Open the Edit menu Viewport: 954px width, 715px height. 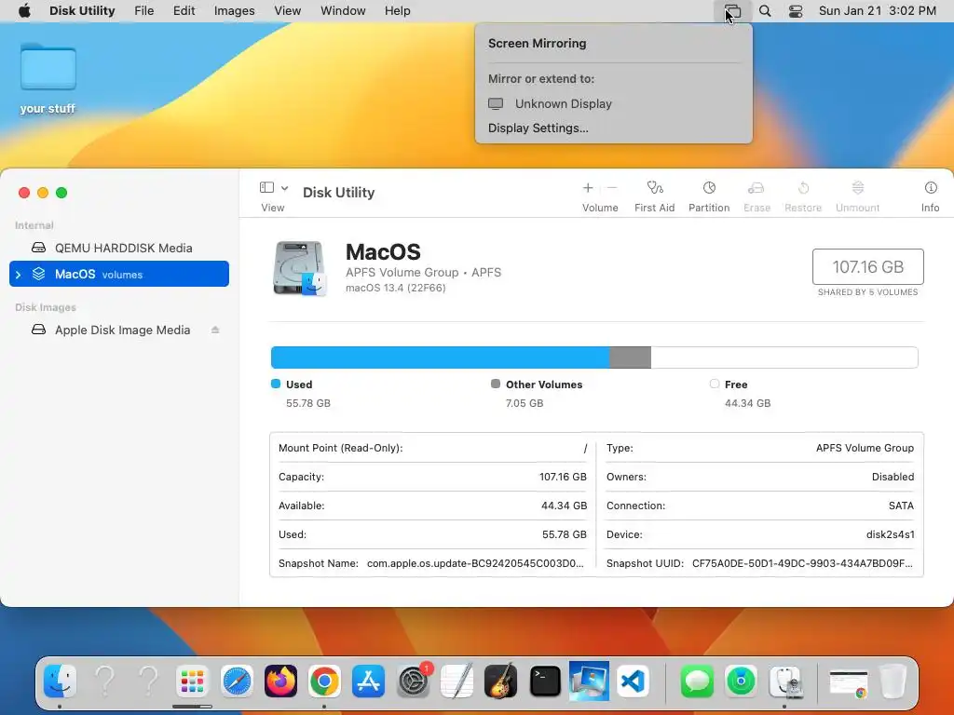click(184, 11)
